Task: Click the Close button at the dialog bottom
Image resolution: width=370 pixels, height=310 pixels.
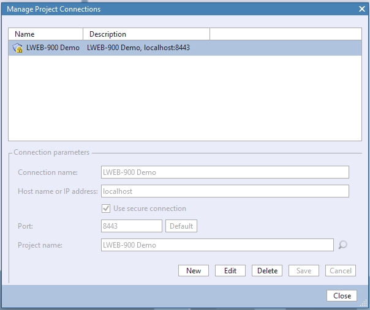Action: [342, 295]
